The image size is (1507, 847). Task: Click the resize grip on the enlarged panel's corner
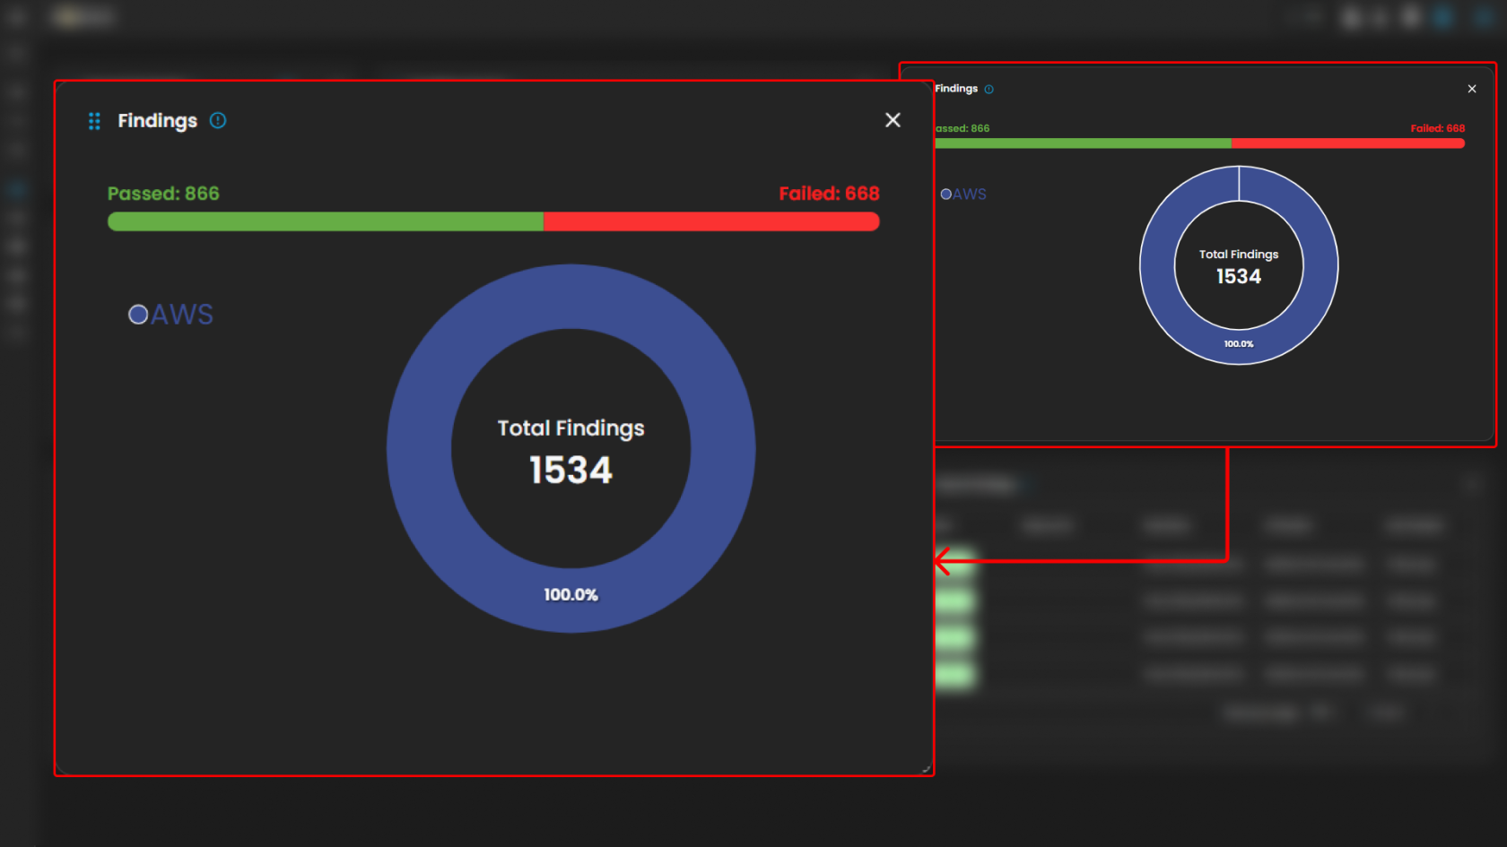[x=926, y=768]
